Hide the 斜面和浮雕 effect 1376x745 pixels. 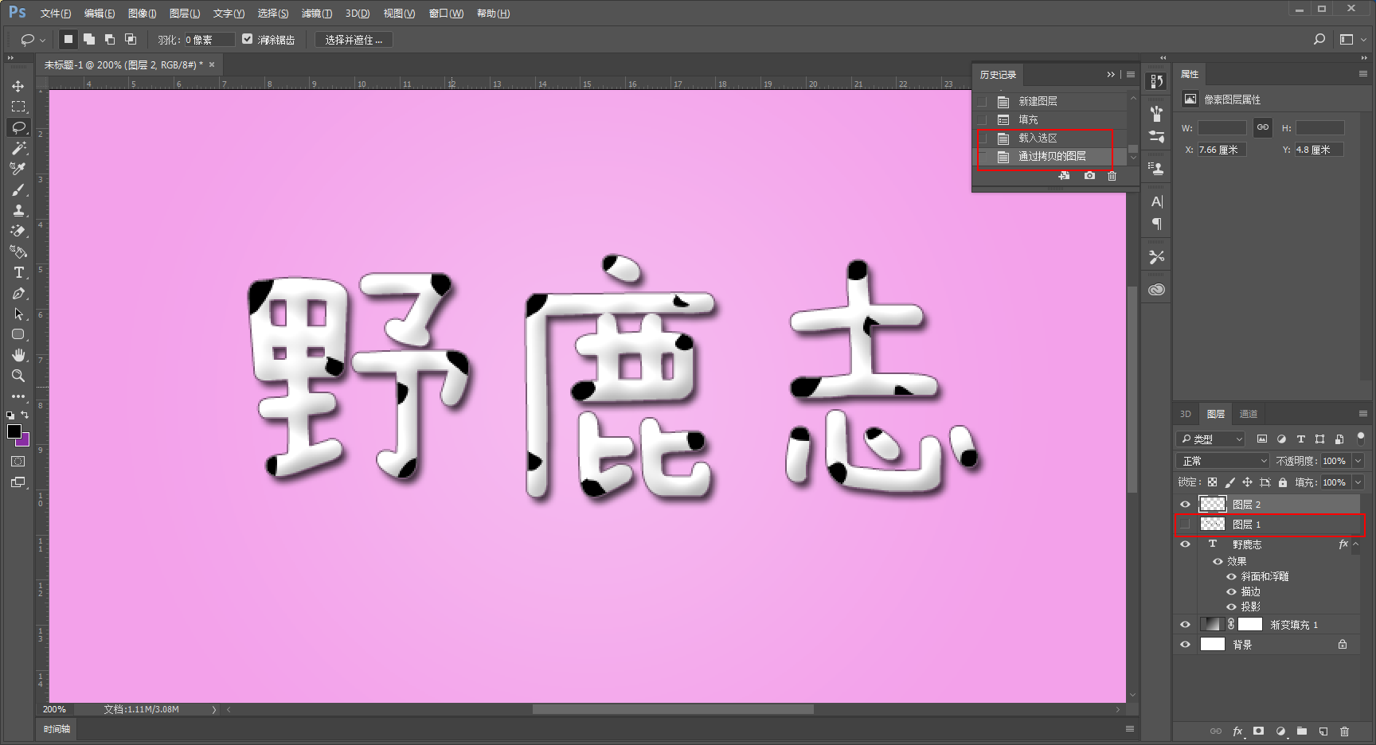(x=1231, y=576)
